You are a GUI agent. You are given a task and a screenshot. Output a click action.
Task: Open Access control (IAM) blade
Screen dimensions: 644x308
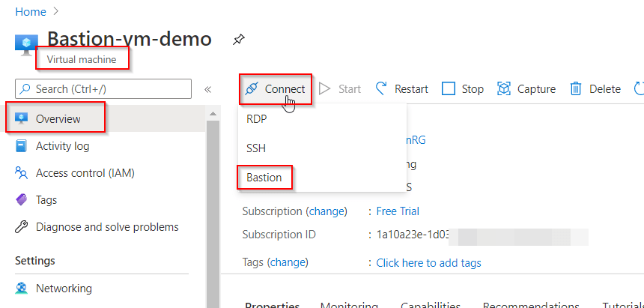click(85, 173)
